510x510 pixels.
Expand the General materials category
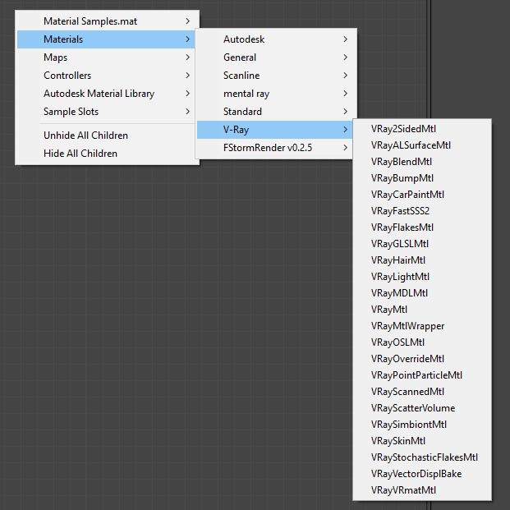pyautogui.click(x=275, y=57)
